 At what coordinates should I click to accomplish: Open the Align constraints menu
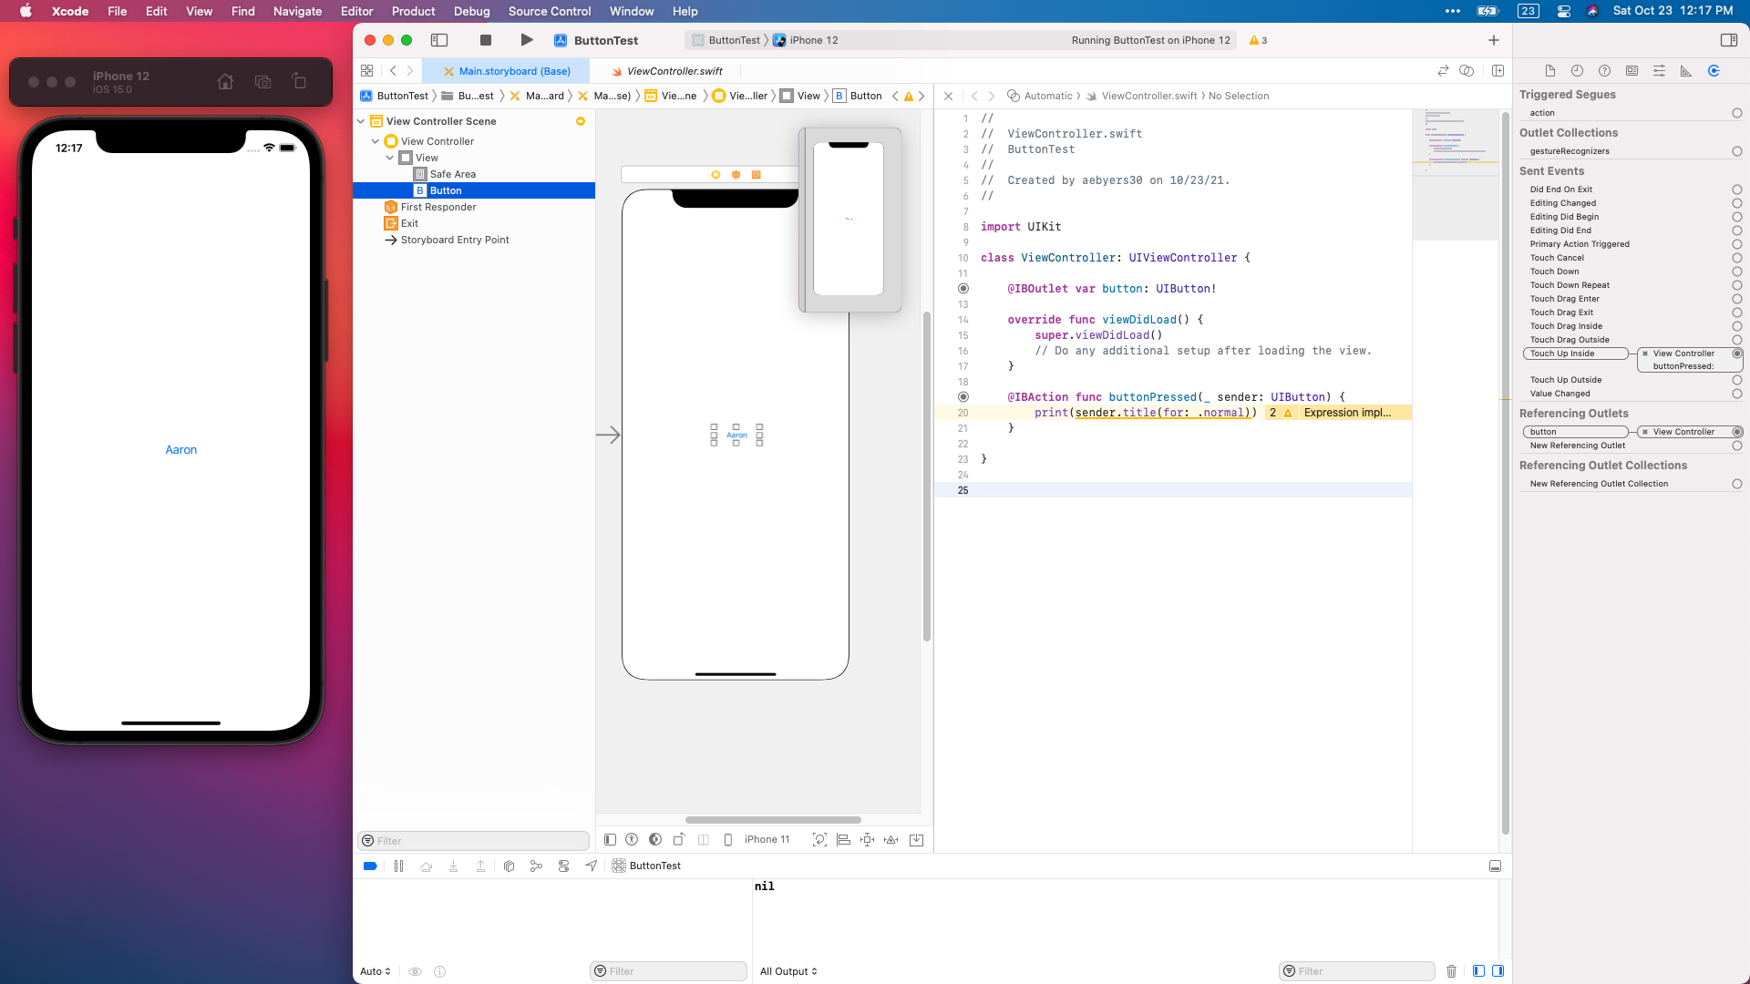(843, 840)
